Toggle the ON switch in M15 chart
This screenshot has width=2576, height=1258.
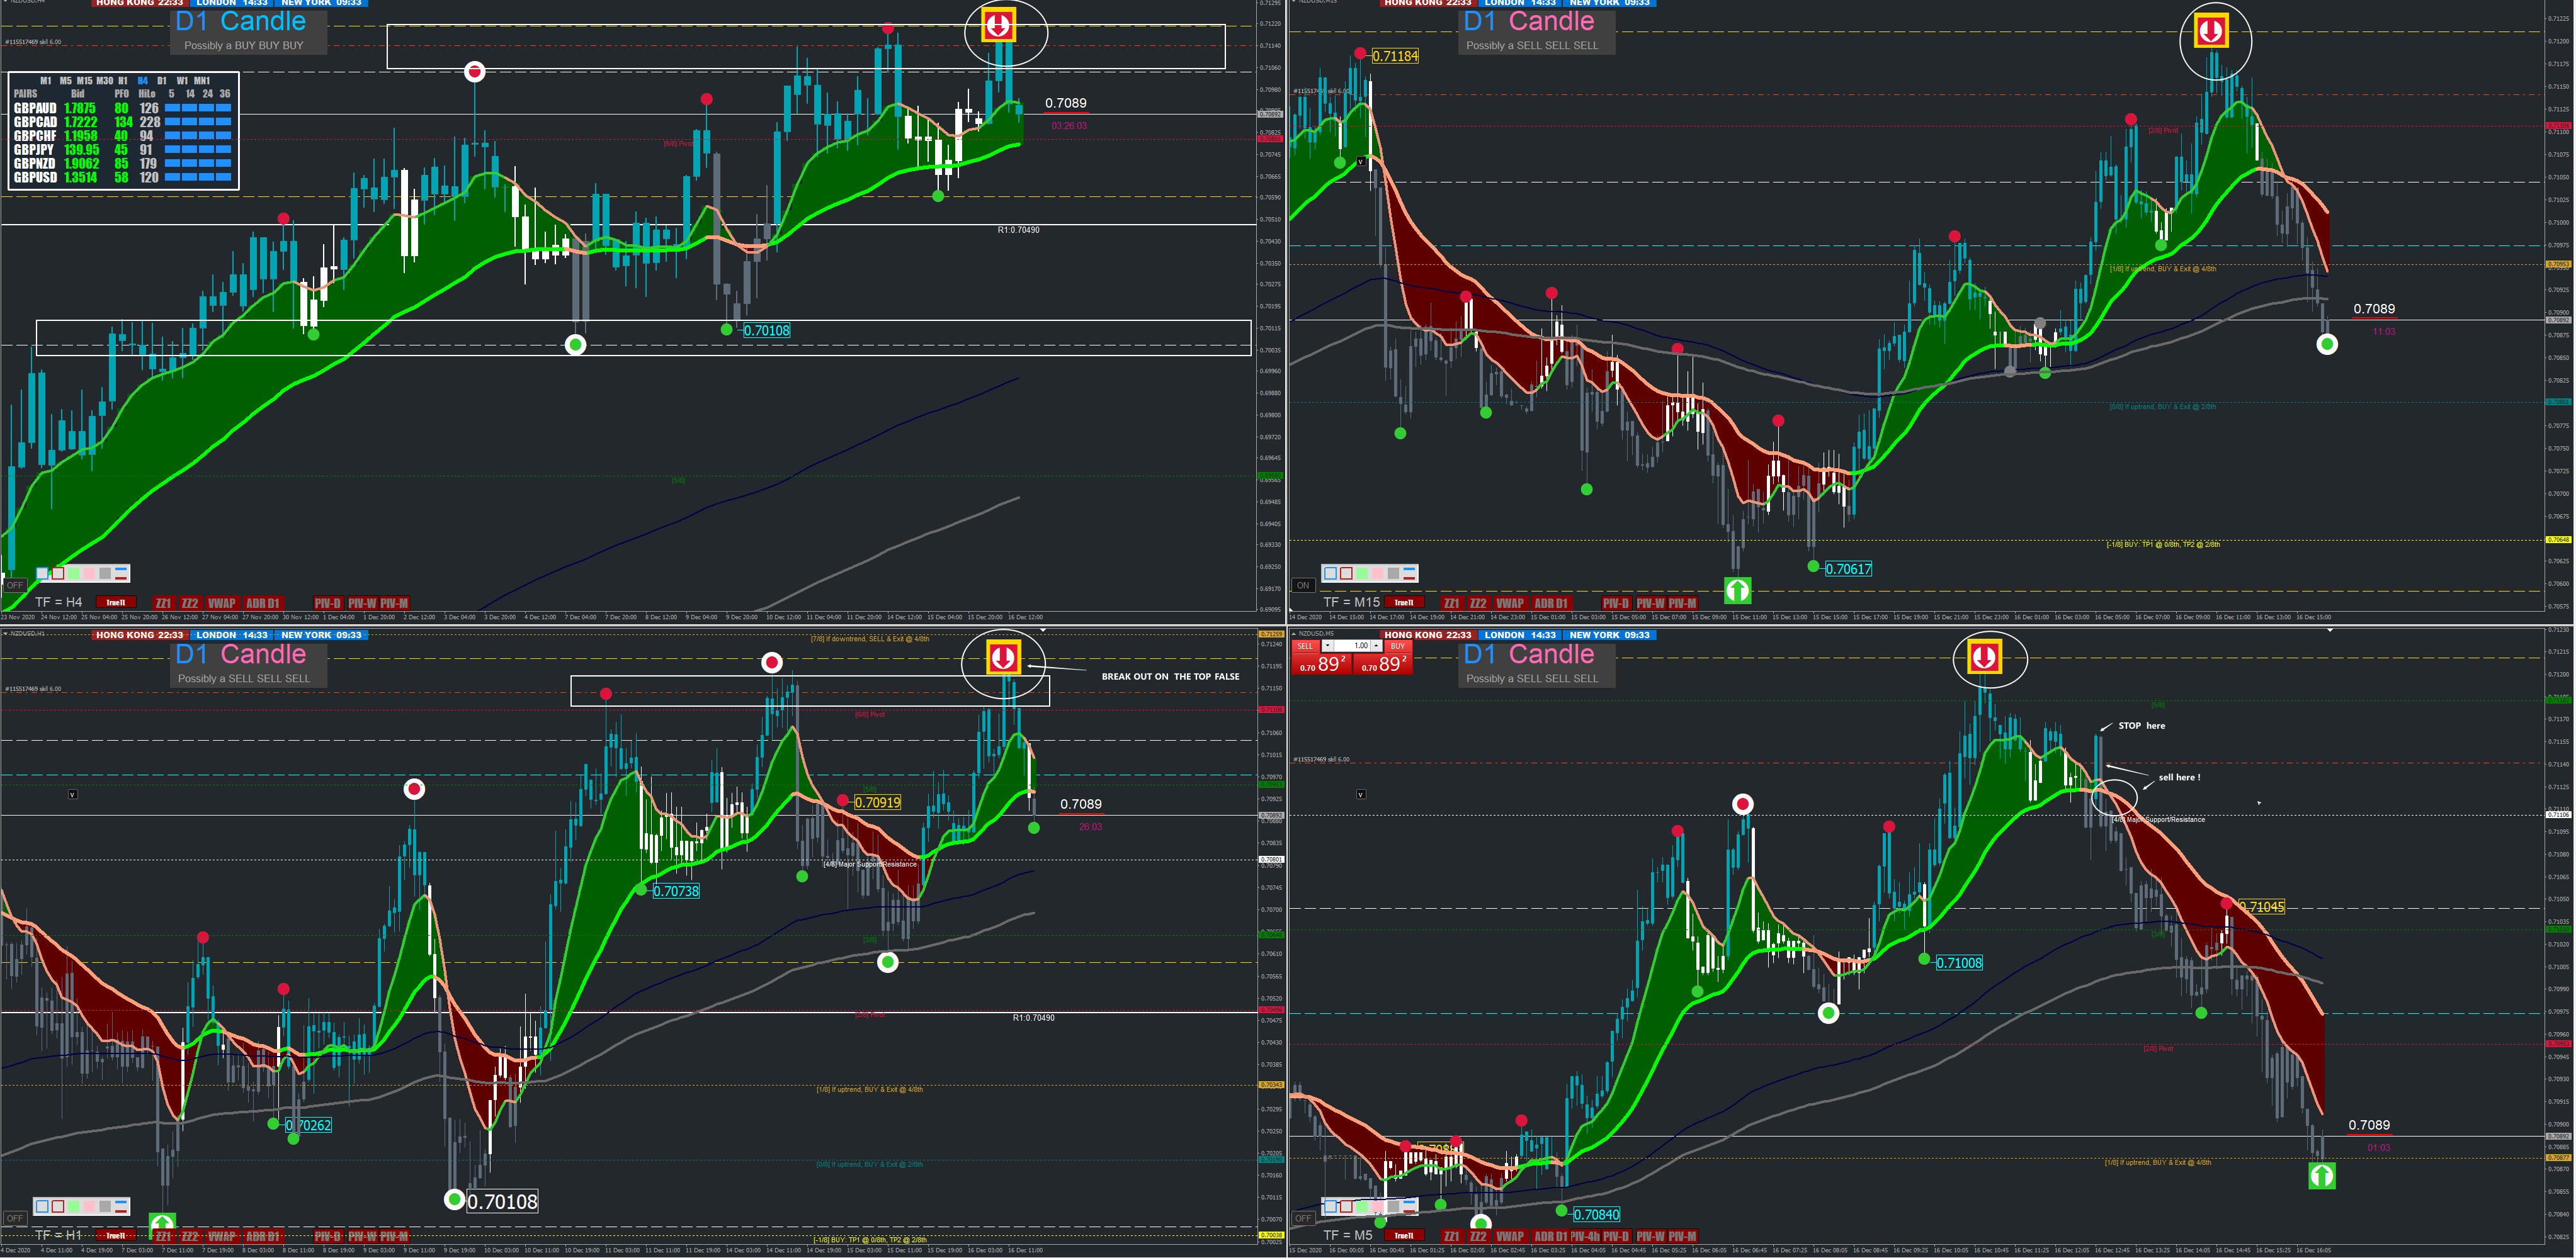point(1303,585)
